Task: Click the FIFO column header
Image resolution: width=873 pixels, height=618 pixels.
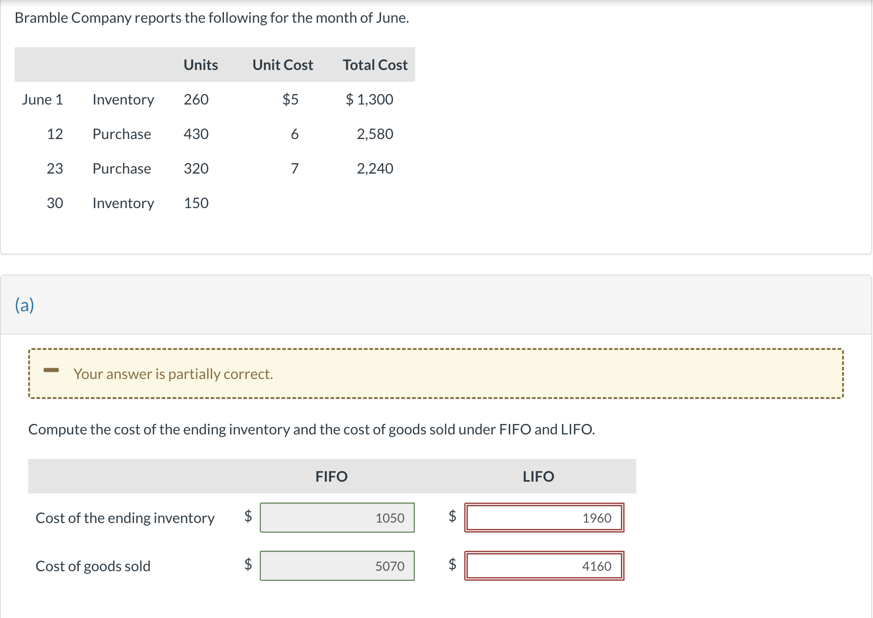Action: [x=332, y=476]
